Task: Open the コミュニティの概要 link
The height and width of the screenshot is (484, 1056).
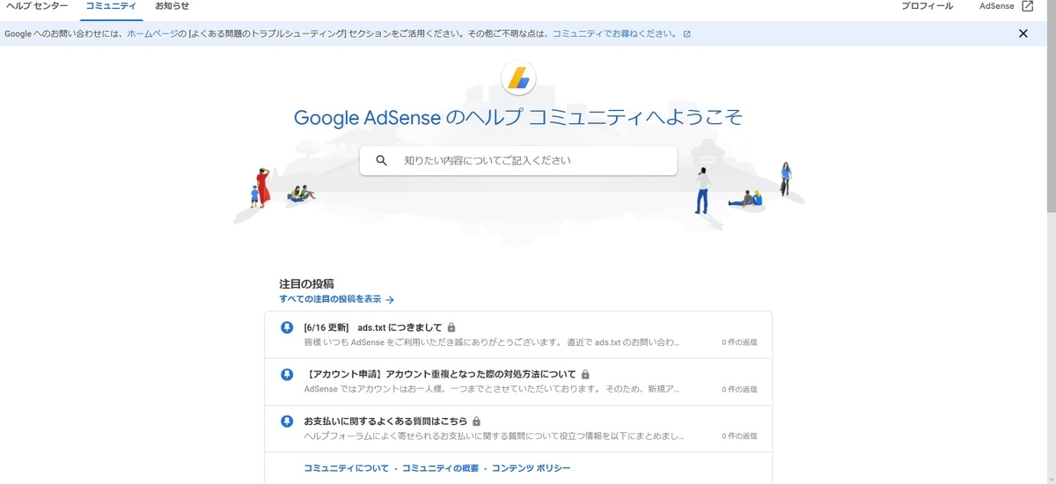Action: [440, 468]
